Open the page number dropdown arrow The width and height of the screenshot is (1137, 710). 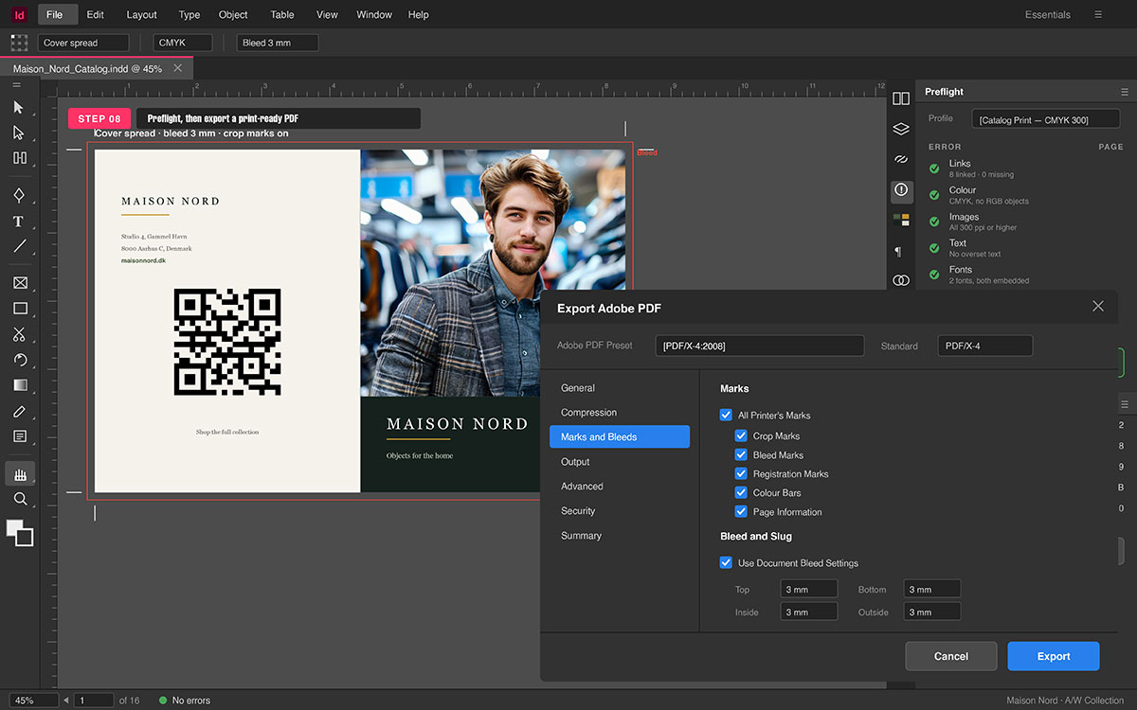tap(66, 701)
